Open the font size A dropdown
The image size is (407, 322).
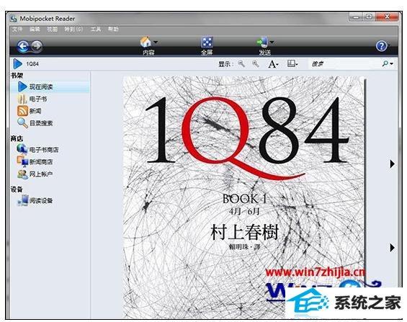click(x=273, y=64)
